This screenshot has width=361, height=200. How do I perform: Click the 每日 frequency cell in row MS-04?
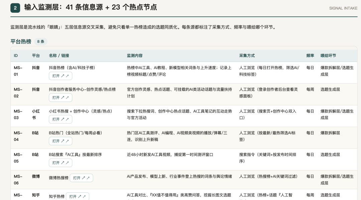click(310, 133)
